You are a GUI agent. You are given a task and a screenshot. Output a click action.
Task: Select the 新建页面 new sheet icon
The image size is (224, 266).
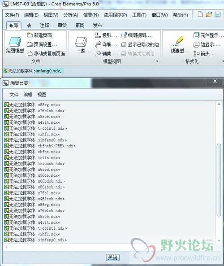click(30, 35)
